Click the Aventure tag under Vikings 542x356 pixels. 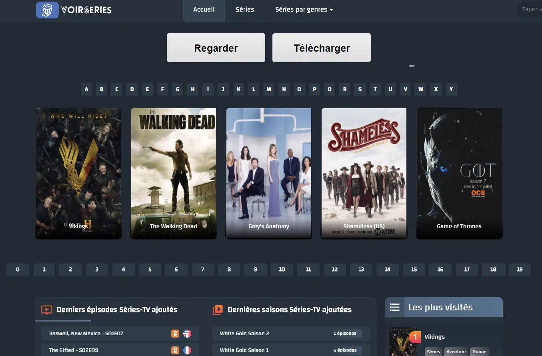456,352
